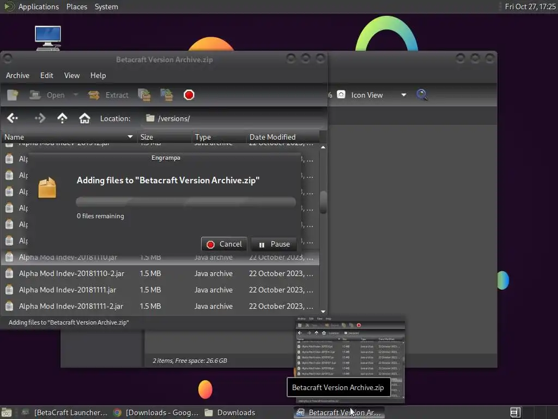The image size is (558, 419).
Task: Go forward with the right arrow icon
Action: click(x=40, y=118)
